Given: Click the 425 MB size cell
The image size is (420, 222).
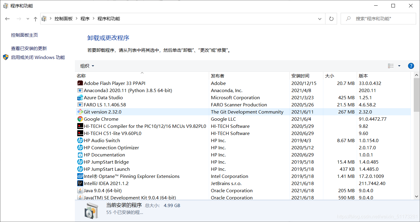Looking at the screenshot, I should click(x=346, y=97).
